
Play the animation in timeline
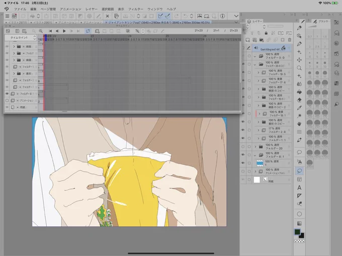64,31
